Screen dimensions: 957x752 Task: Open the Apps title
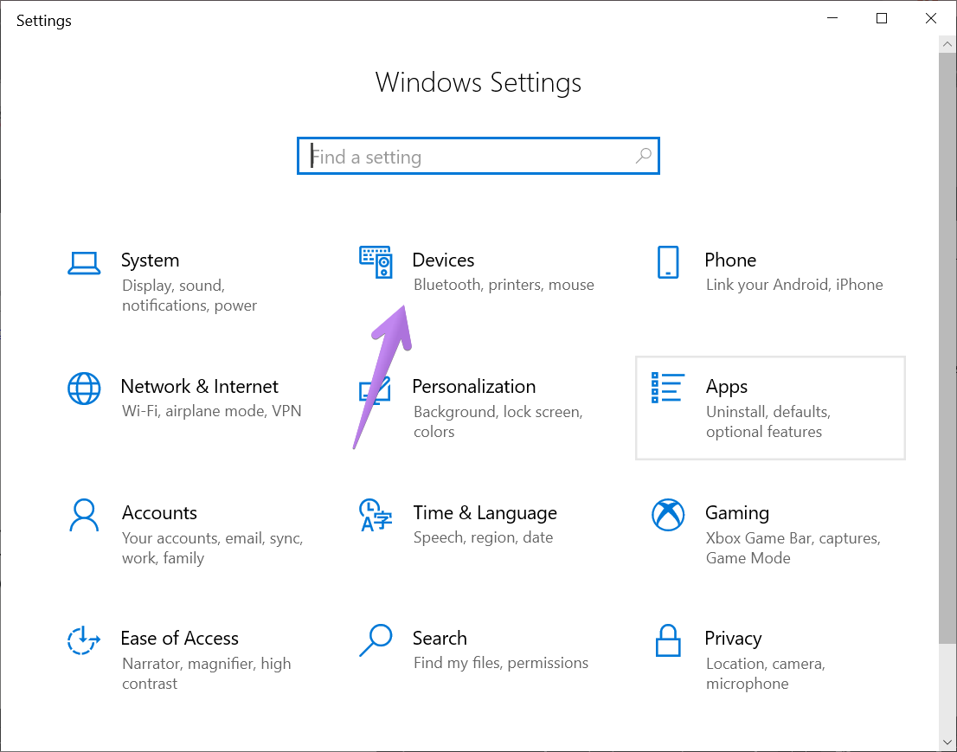click(x=726, y=387)
